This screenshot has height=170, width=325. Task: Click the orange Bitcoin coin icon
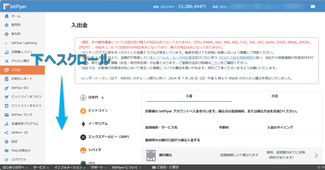(83, 111)
